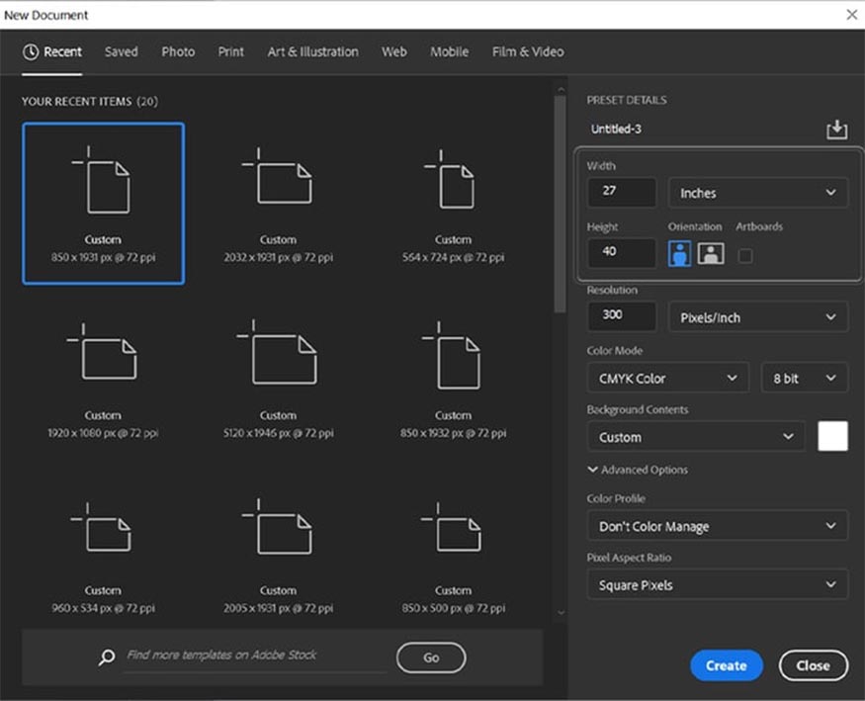Select portrait orientation icon
The height and width of the screenshot is (701, 865).
(x=679, y=254)
